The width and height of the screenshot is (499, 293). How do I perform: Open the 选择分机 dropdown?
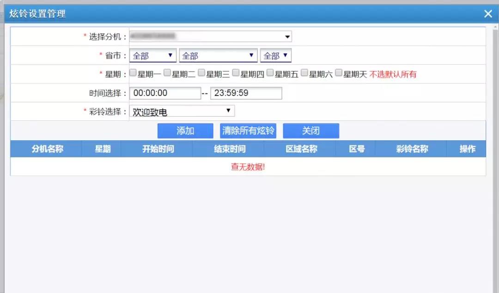[x=211, y=36]
